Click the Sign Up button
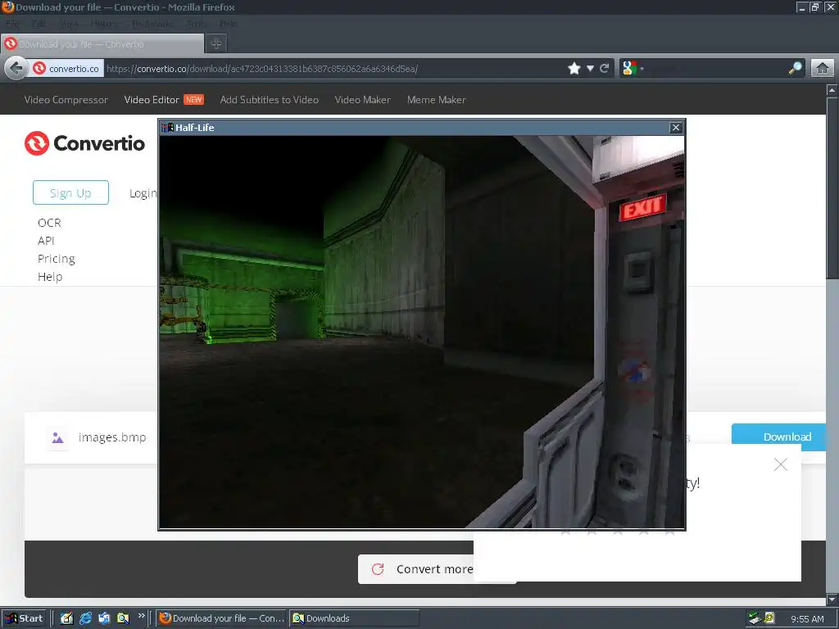This screenshot has width=839, height=629. (x=70, y=192)
